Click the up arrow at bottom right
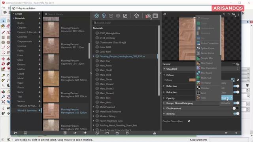Image resolution: width=253 pixels, height=142 pixels. pyautogui.click(x=236, y=133)
